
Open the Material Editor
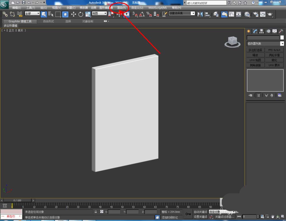(x=247, y=14)
